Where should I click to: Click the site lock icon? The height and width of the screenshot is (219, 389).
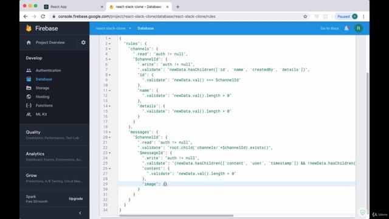pos(53,16)
